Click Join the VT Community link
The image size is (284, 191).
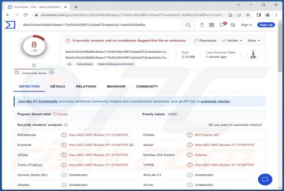[38, 102]
